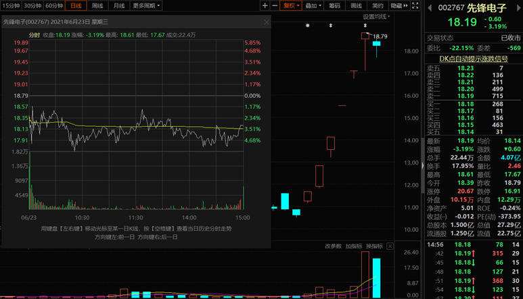Zoom out the K-line chart with minus icon

[x=275, y=5]
